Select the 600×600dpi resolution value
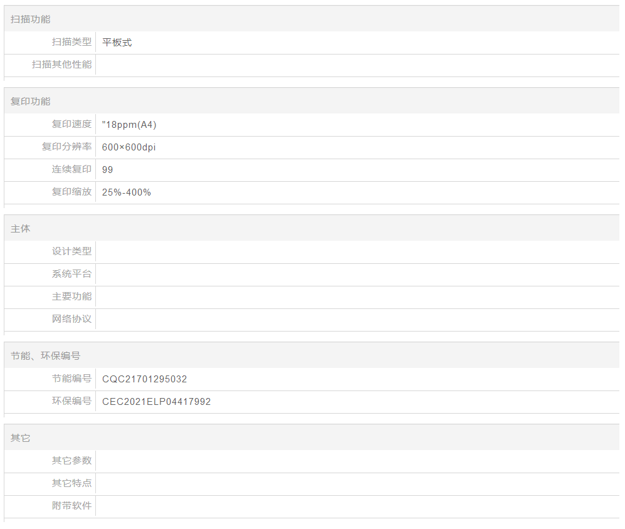 coord(129,147)
